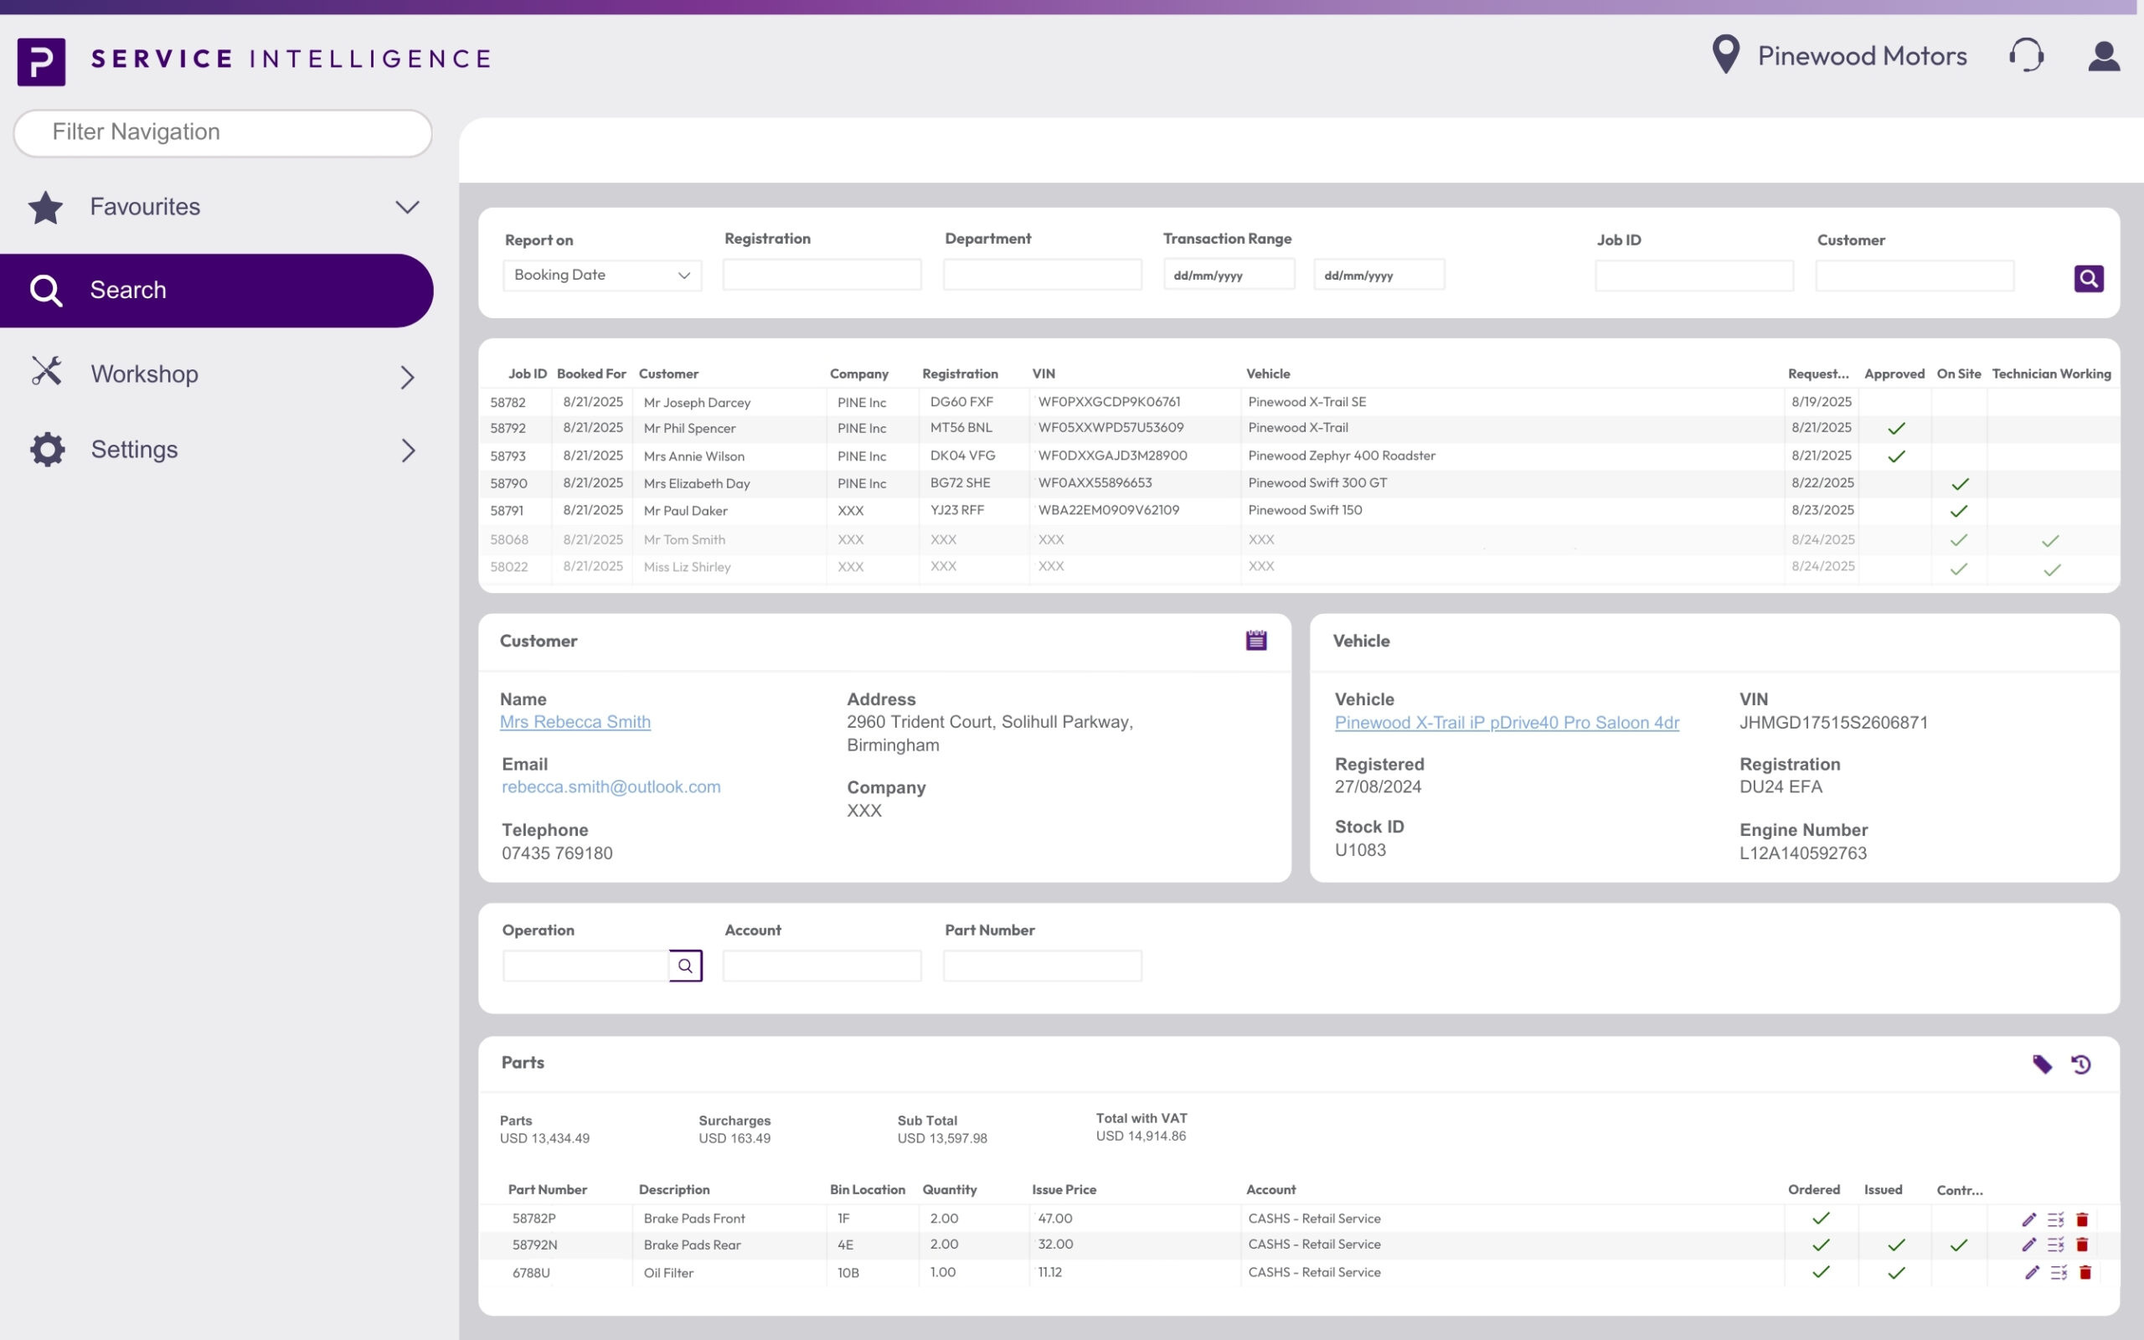This screenshot has height=1340, width=2144.
Task: Click the purple search button in filter bar
Action: click(x=2087, y=278)
